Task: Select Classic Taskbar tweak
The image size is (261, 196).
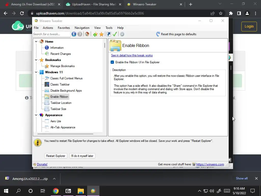Action: coord(60,84)
